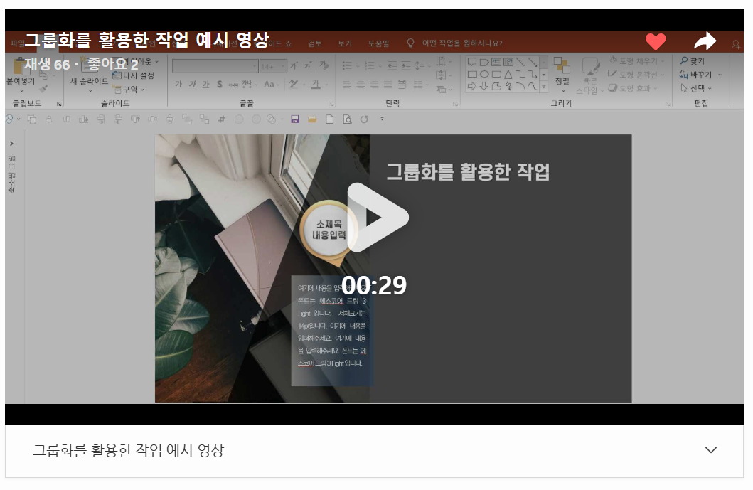
Task: Click the open folder icon in quick toolbar
Action: 312,119
